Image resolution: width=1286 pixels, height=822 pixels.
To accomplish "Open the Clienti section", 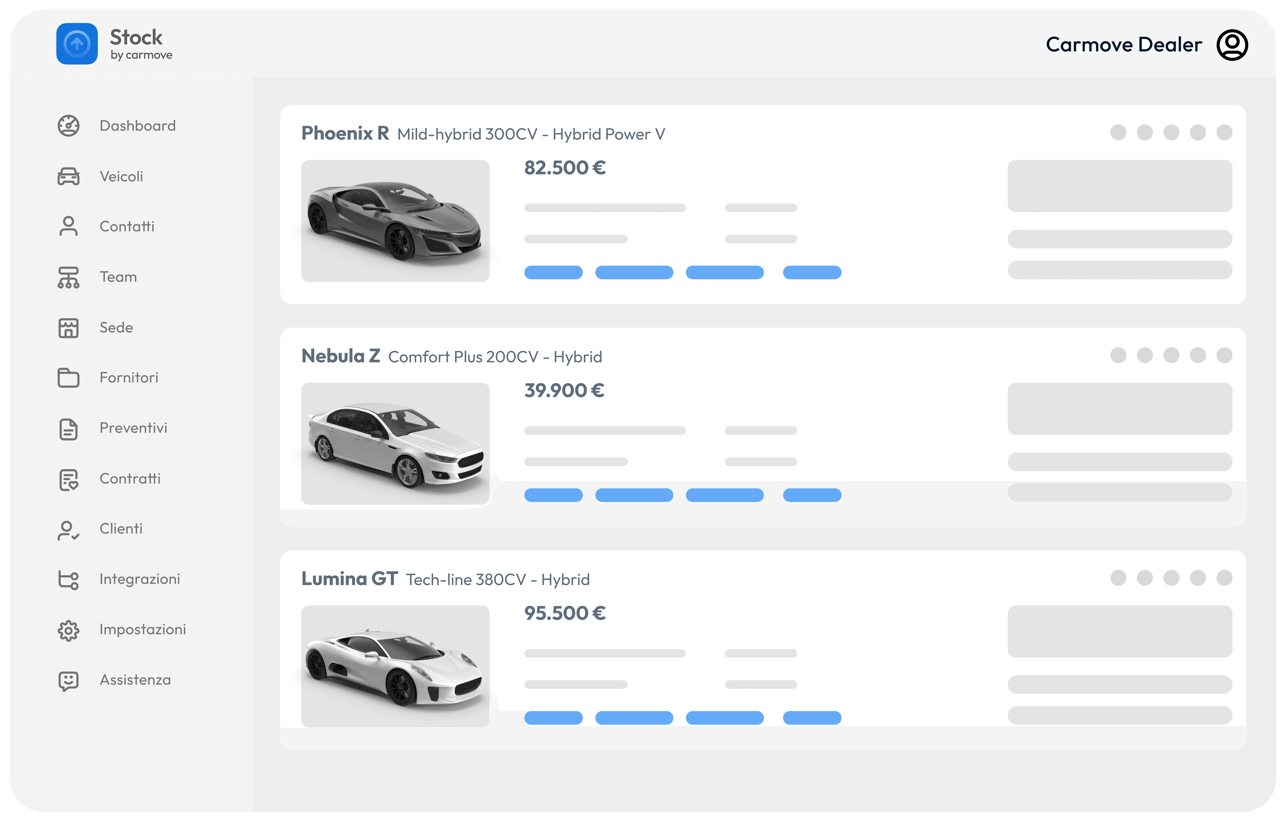I will (121, 528).
